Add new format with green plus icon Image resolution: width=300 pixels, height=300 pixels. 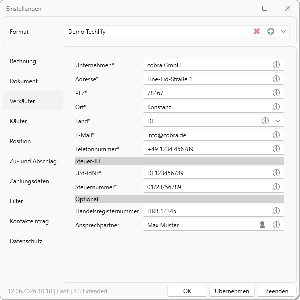click(x=271, y=31)
